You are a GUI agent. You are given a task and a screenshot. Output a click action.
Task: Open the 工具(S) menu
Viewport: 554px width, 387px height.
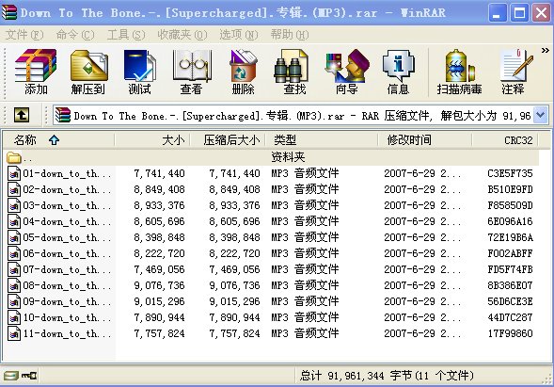(126, 35)
